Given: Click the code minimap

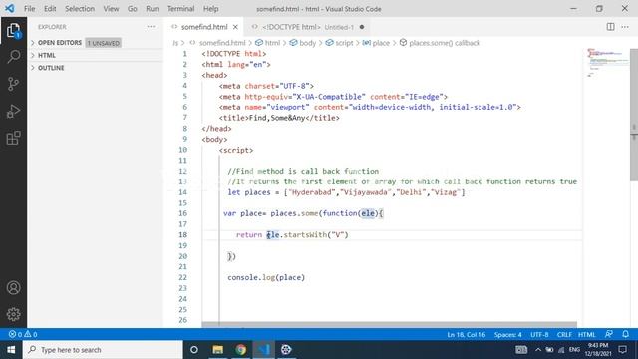Looking at the screenshot, I should point(607,63).
